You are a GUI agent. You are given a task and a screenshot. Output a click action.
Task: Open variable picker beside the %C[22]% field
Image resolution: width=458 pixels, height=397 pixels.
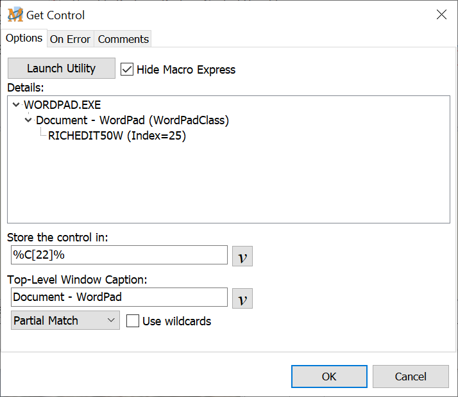coord(242,255)
